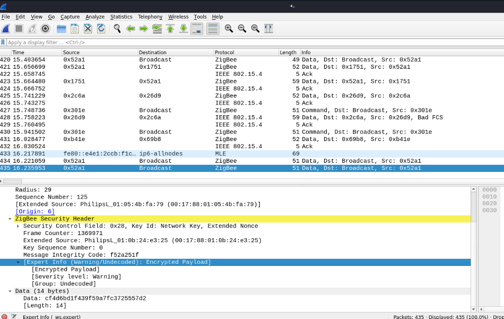Restart the current capture
The height and width of the screenshot is (319, 504).
32,29
